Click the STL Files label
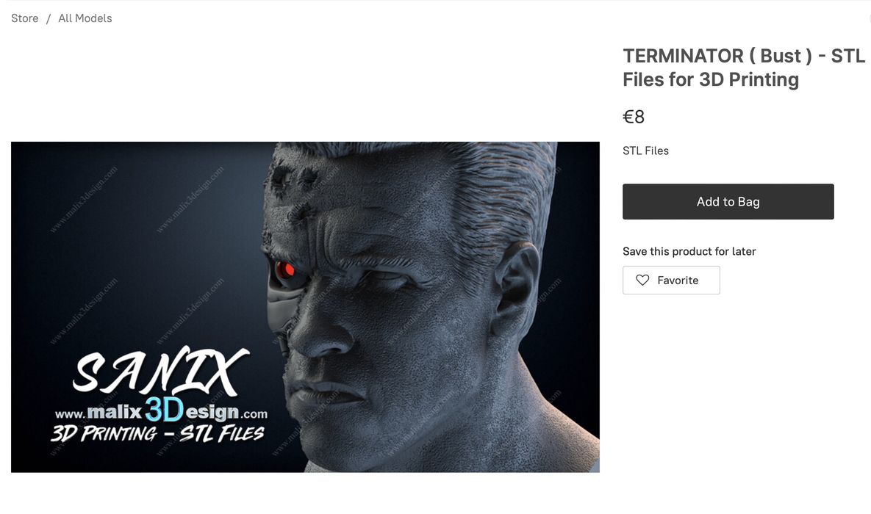Viewport: 871px width, 514px height. 645,151
